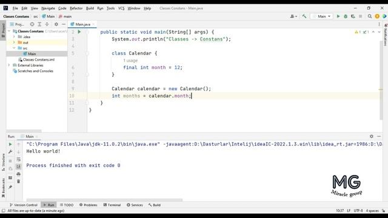The height and width of the screenshot is (218, 388).
Task: Open Project panel gear options
Action: [x=56, y=24]
